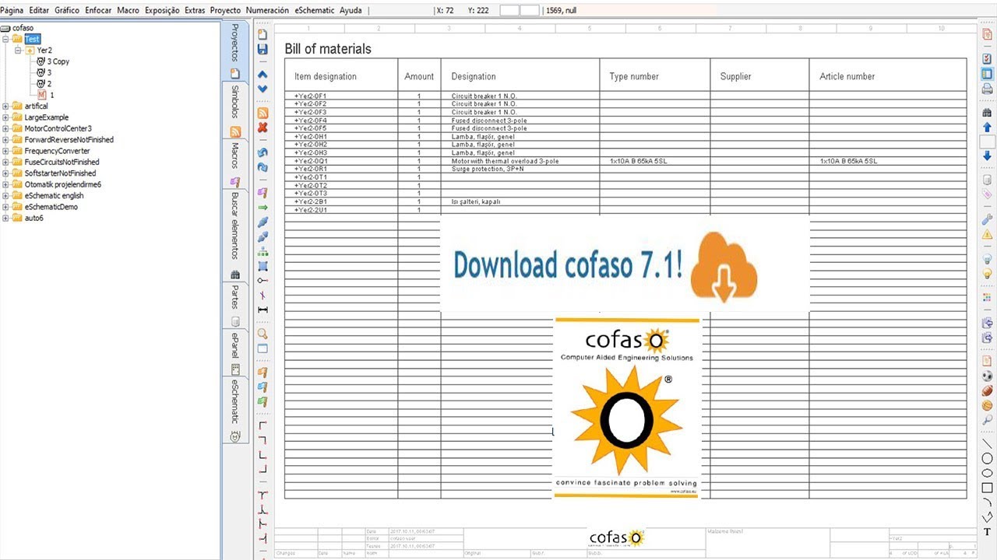Click '+Yer2-2U1' item designation cell
This screenshot has height=560, width=997.
point(311,210)
